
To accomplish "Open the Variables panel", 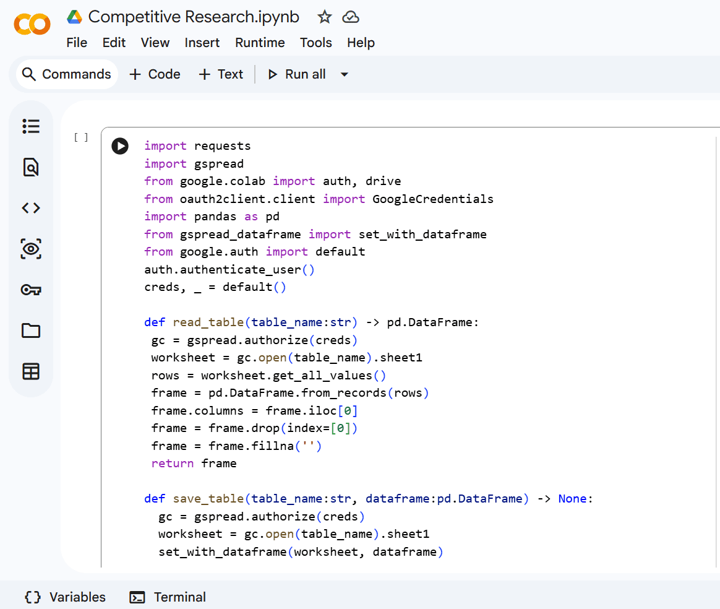I will click(x=65, y=597).
